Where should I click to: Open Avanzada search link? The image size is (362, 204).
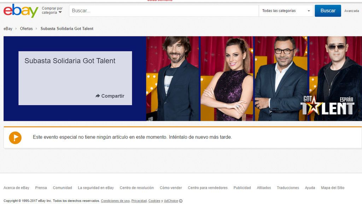(352, 11)
